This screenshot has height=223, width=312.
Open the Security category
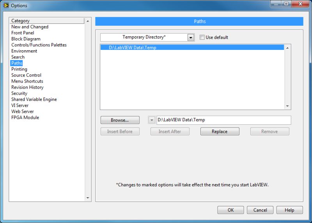(x=19, y=93)
